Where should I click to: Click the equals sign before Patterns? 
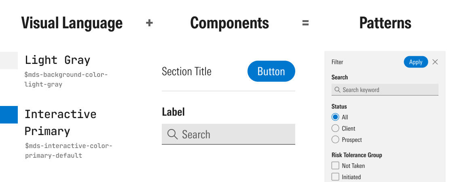click(305, 23)
